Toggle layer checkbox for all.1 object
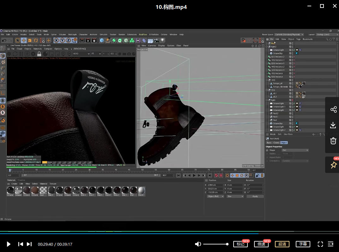The image size is (339, 252). pos(290,94)
